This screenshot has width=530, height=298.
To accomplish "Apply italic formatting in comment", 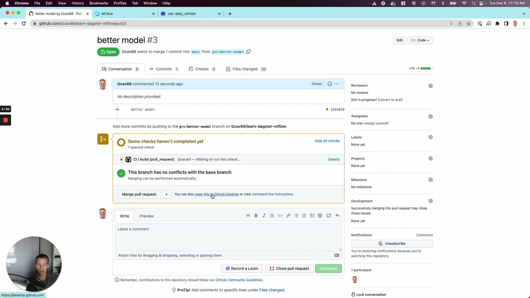I will [264, 216].
